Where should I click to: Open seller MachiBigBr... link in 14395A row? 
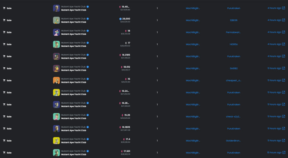click(193, 44)
